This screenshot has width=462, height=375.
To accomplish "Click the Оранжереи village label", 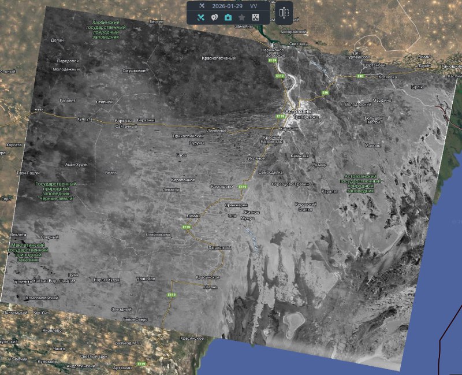I will tap(236, 205).
